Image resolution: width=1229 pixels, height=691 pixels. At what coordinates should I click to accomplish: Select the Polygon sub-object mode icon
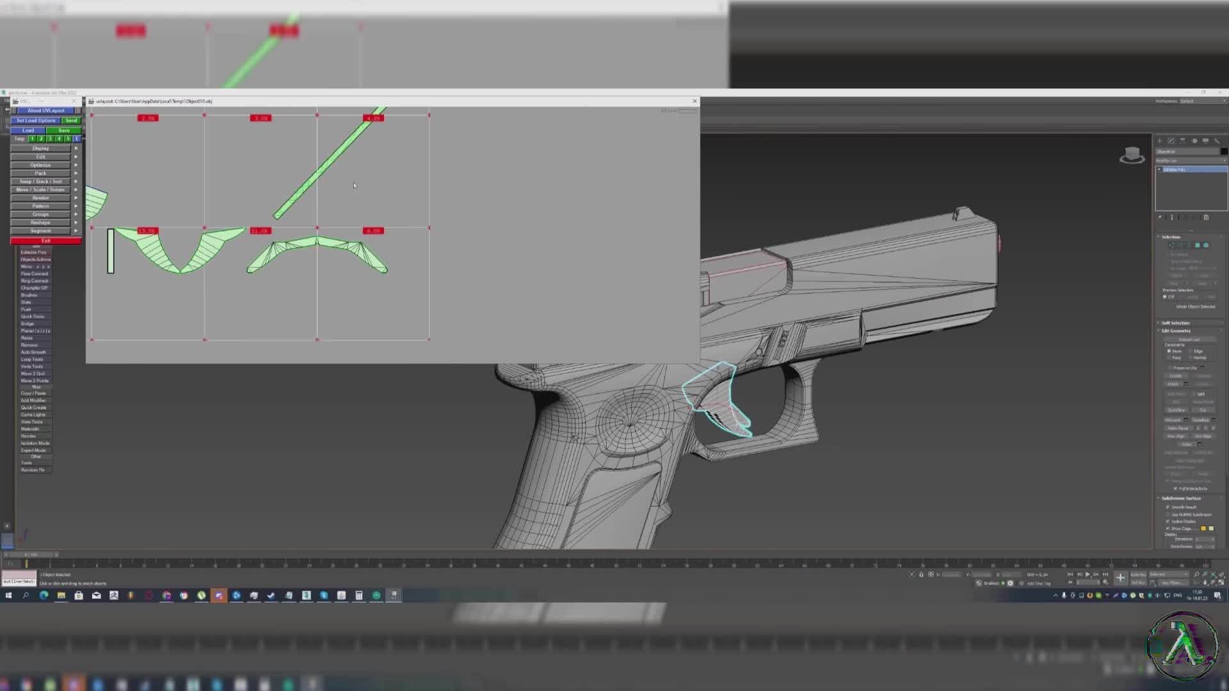click(1197, 245)
